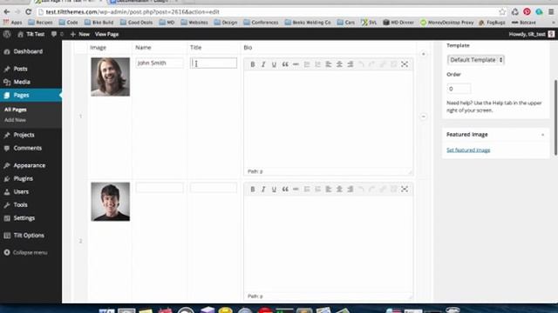Align text right in John Smith's bio editor
Screen dimensions: 558x313
pyautogui.click(x=350, y=64)
